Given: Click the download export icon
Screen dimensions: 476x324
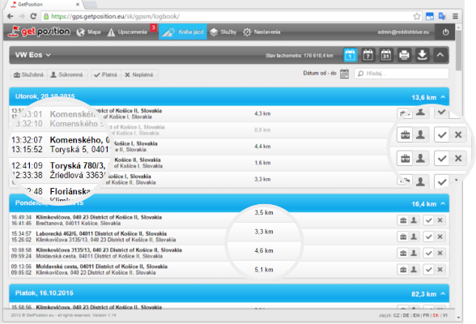Looking at the screenshot, I should (422, 55).
